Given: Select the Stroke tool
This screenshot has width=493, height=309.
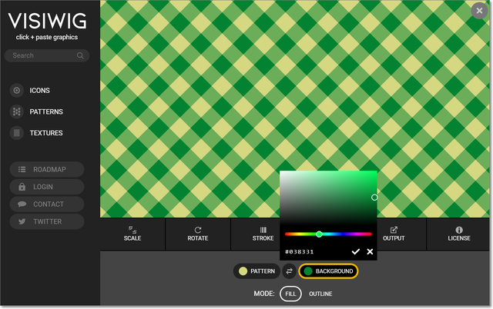Looking at the screenshot, I should coord(263,234).
